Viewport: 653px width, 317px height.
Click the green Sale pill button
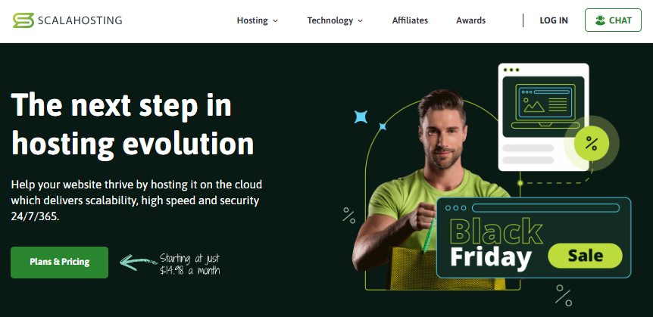(585, 256)
